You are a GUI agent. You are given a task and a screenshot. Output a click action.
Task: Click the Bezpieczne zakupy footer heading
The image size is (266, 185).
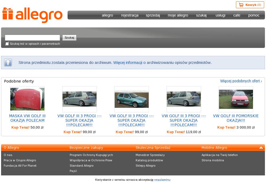point(86,148)
